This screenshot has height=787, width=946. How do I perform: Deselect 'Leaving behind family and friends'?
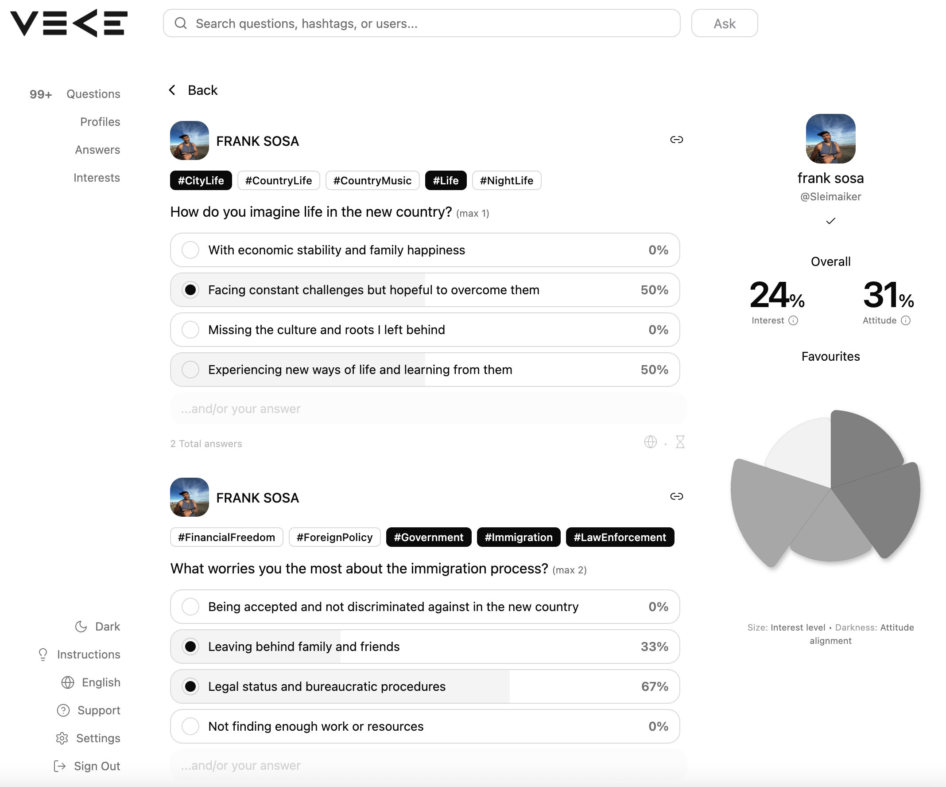pos(190,647)
